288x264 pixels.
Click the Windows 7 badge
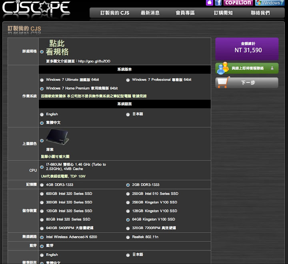pos(270,3)
